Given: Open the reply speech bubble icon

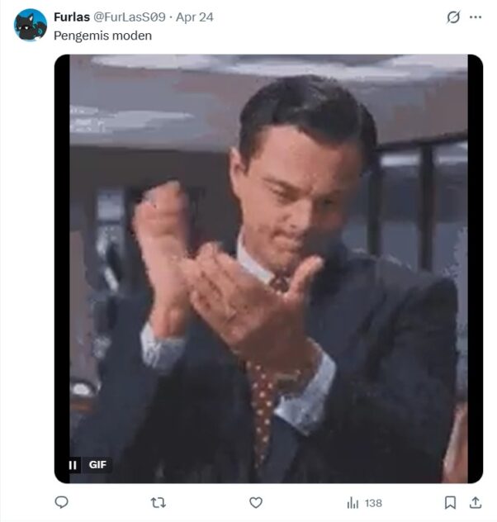Looking at the screenshot, I should click(62, 502).
